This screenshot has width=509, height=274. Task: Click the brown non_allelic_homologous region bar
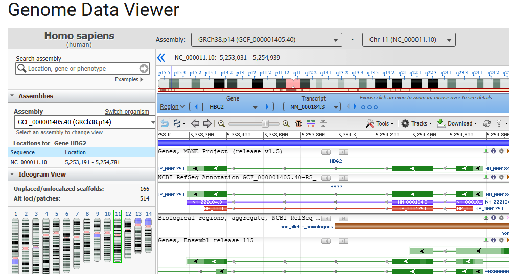pyautogui.click(x=422, y=227)
